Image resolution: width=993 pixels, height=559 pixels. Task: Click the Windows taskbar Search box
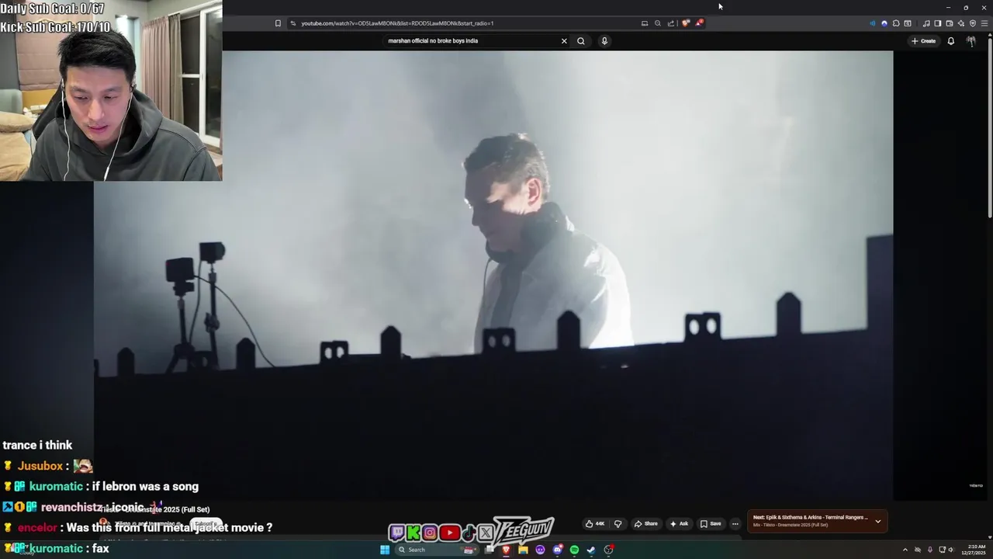click(x=437, y=550)
